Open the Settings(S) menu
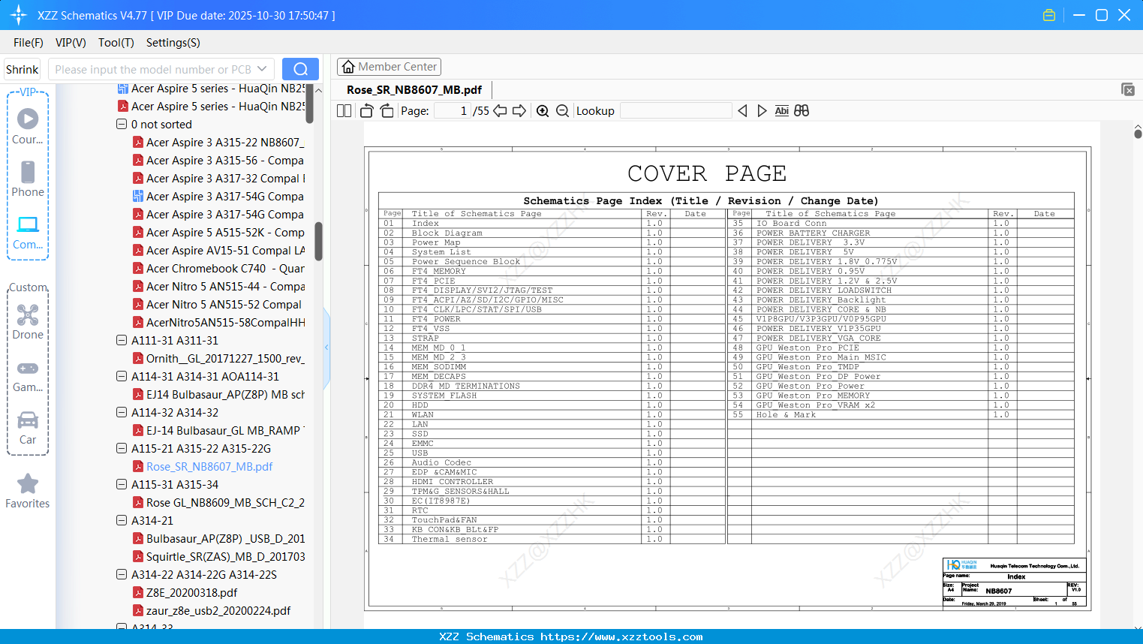Viewport: 1143px width, 644px height. coord(173,43)
